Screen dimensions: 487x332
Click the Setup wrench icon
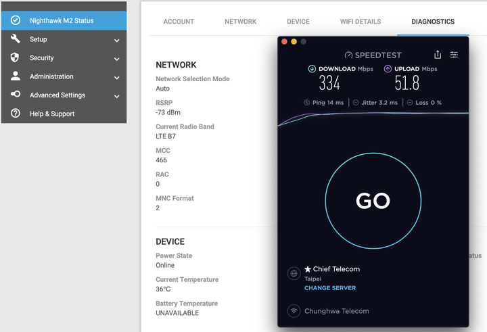point(15,39)
